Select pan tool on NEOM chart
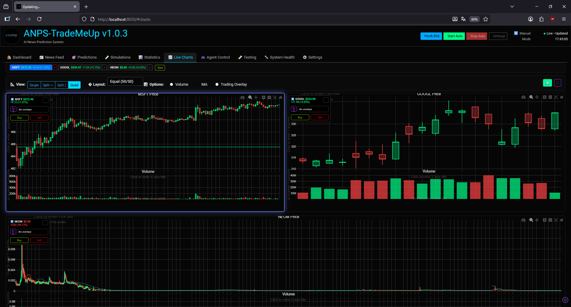 point(537,220)
